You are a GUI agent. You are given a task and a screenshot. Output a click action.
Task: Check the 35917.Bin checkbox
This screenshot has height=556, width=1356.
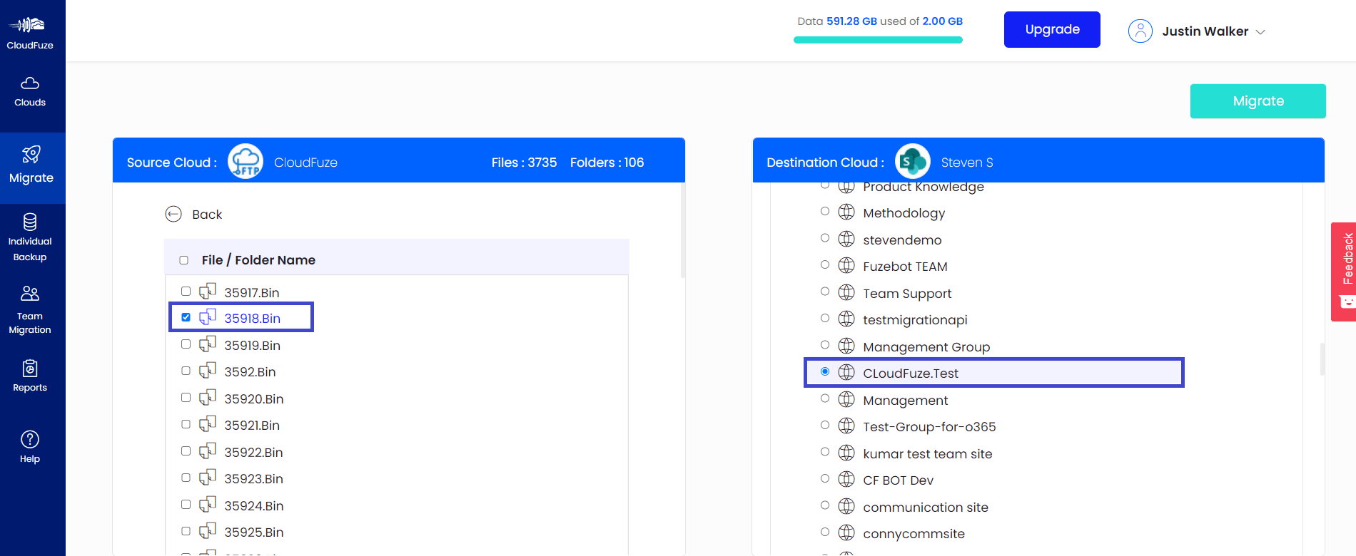(186, 292)
